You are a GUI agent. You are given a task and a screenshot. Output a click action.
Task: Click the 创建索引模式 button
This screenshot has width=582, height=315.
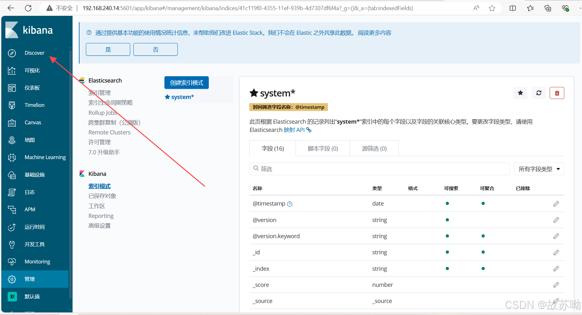coord(187,83)
